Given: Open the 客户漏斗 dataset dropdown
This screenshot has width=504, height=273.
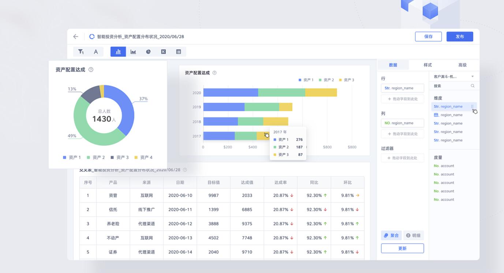Looking at the screenshot, I should tap(453, 77).
